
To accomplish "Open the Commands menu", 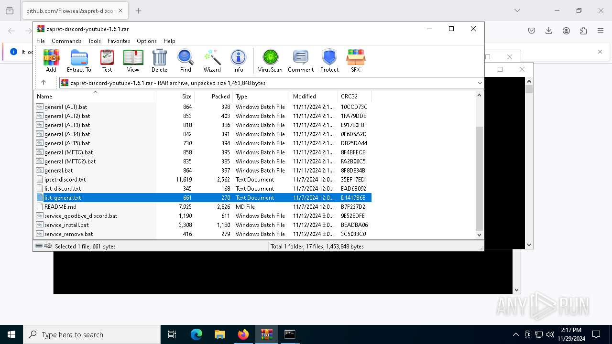I will pyautogui.click(x=66, y=41).
